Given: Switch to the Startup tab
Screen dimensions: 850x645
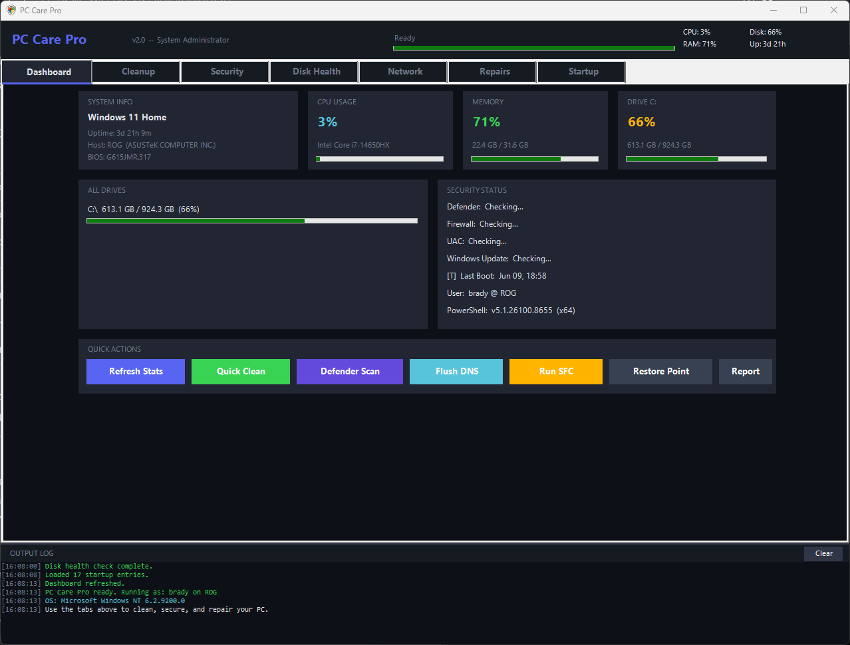Looking at the screenshot, I should coord(583,71).
